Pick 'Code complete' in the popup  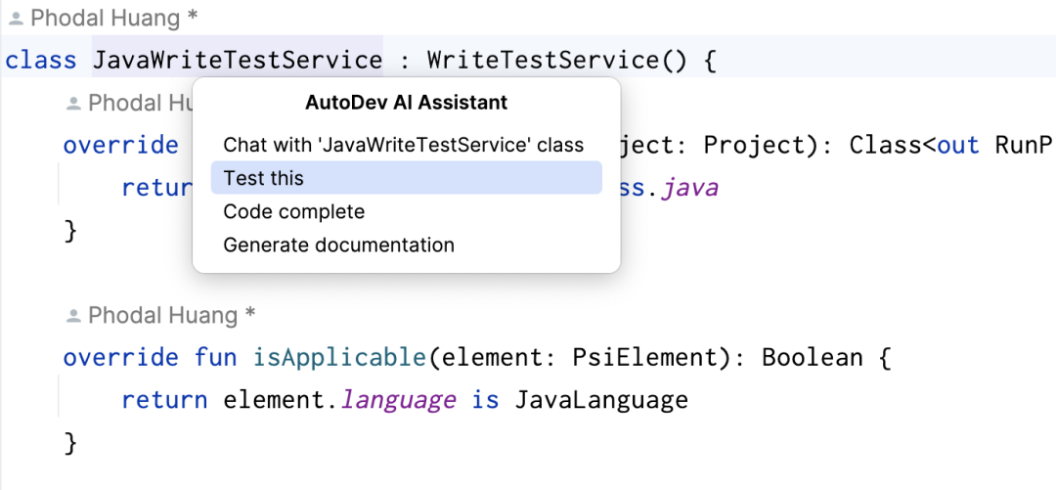(293, 211)
